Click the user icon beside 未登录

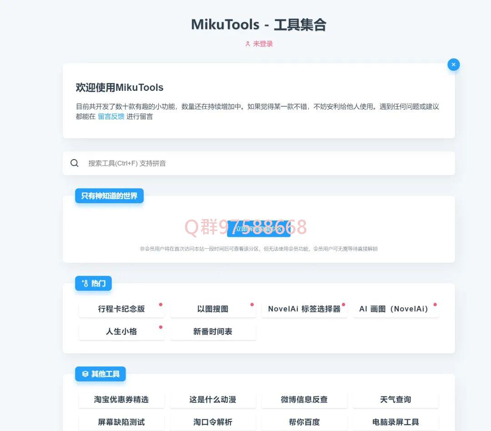[x=248, y=44]
